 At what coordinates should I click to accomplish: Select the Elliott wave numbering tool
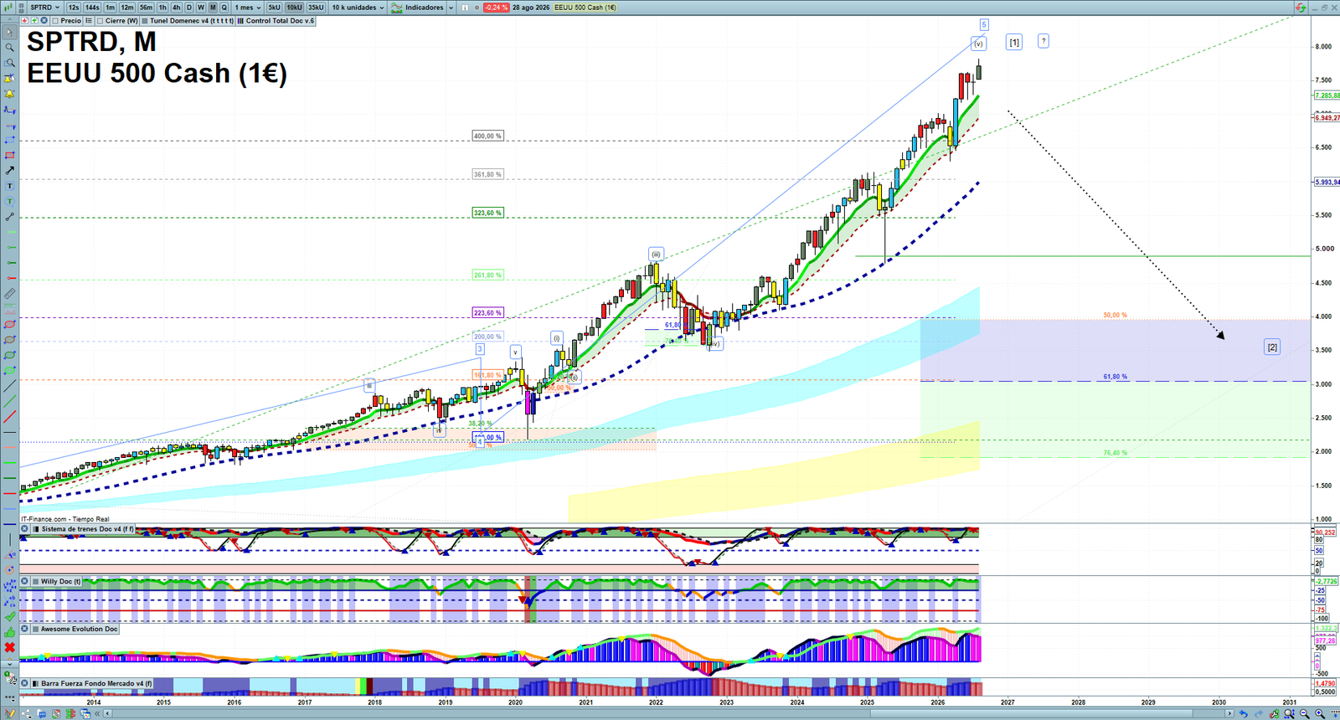(10, 587)
